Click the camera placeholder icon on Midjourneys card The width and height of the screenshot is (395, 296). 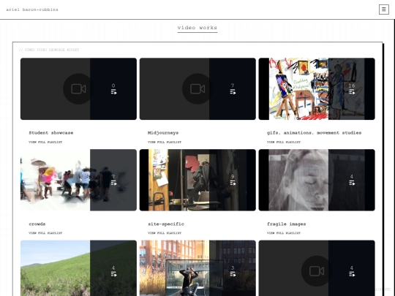point(197,89)
